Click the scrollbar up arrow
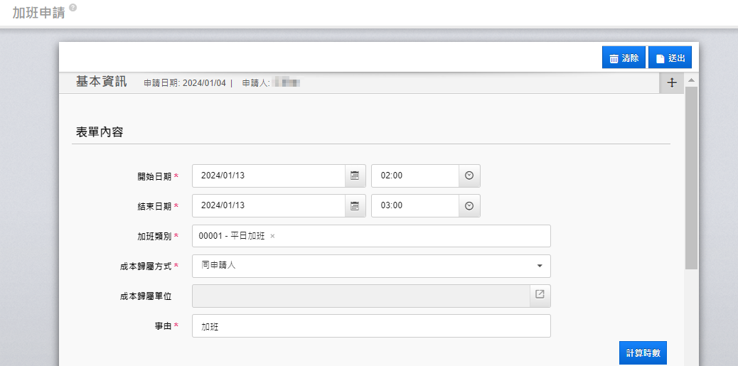This screenshot has width=738, height=366. 691,80
